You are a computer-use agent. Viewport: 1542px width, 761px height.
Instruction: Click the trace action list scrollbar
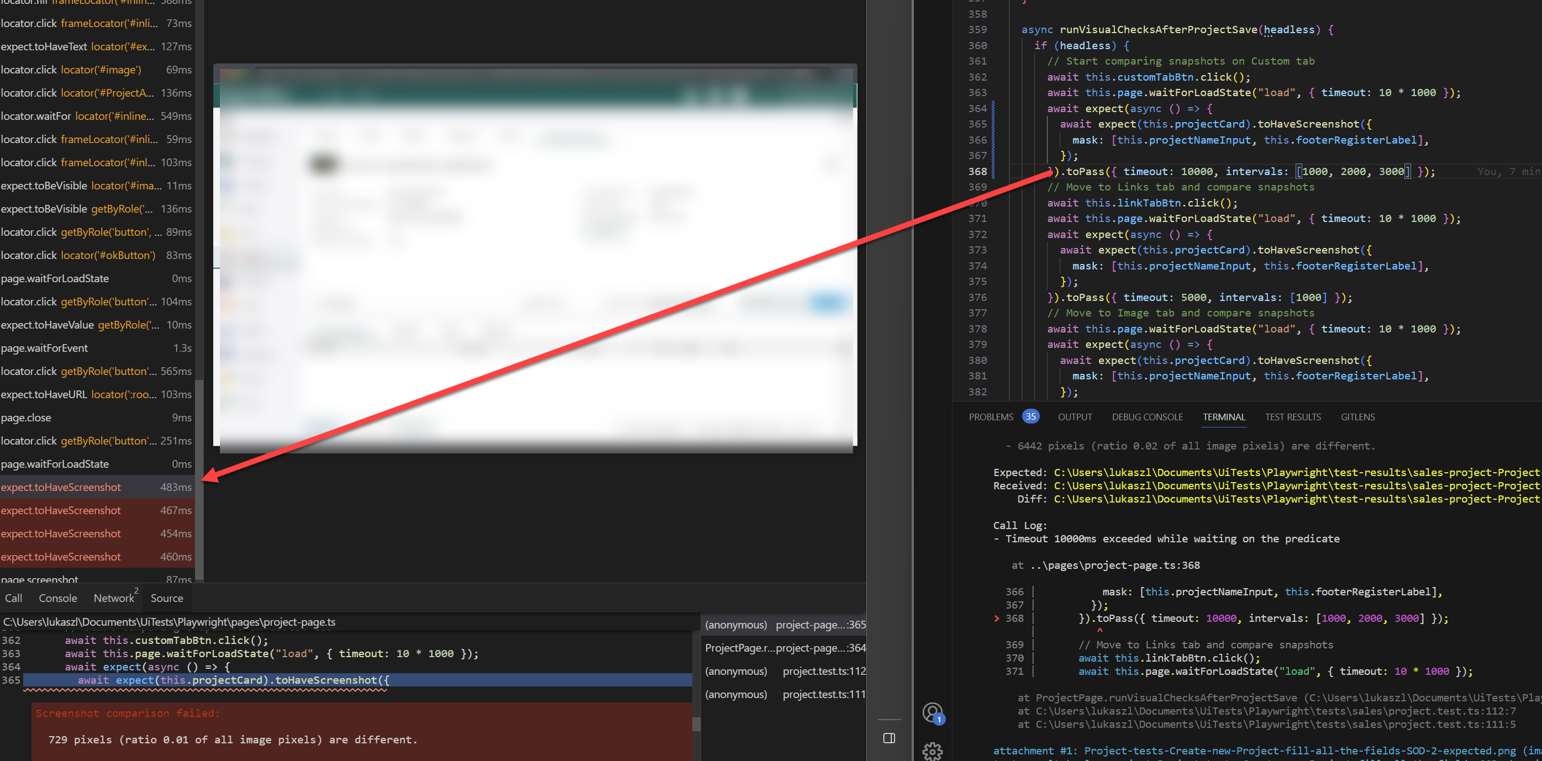pyautogui.click(x=200, y=479)
